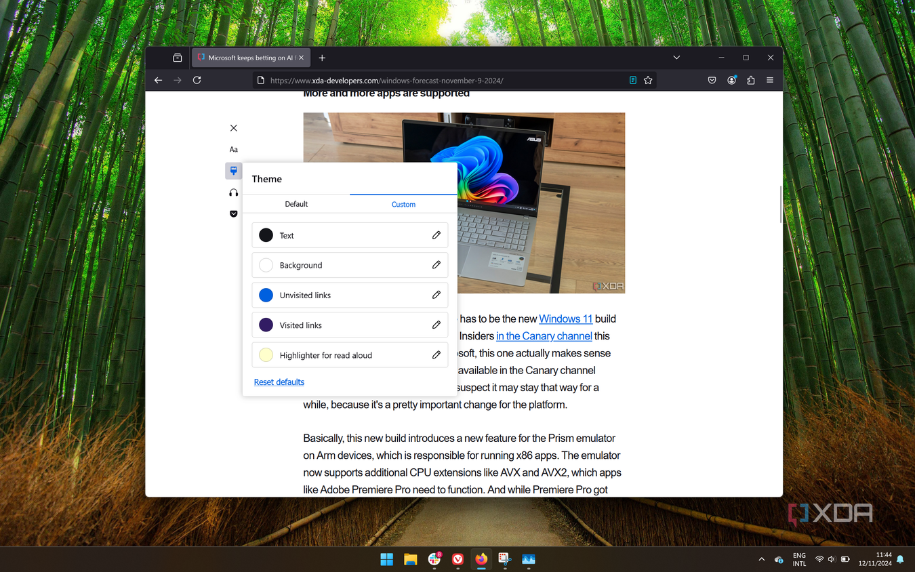The width and height of the screenshot is (915, 572).
Task: Open the notifications bell
Action: pyautogui.click(x=900, y=559)
